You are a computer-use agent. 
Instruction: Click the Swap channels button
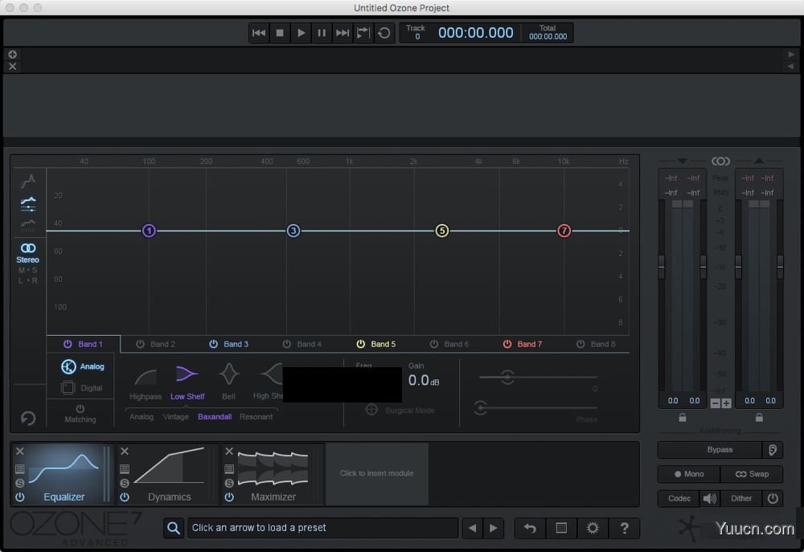click(752, 474)
